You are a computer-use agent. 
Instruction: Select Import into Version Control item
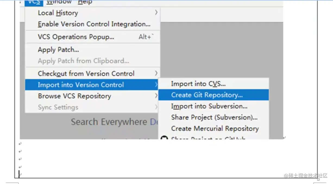click(x=81, y=85)
